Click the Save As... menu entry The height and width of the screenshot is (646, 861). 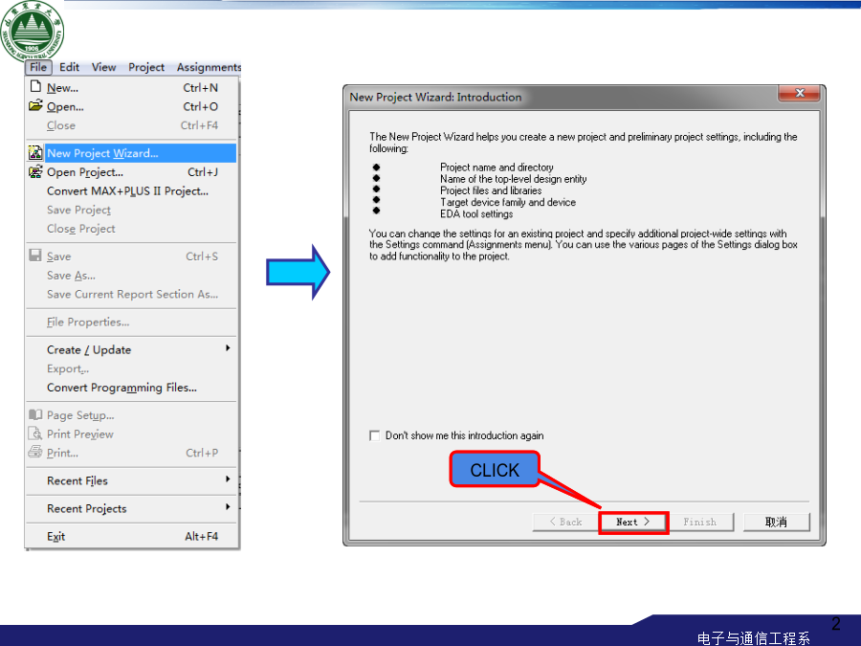(132, 276)
